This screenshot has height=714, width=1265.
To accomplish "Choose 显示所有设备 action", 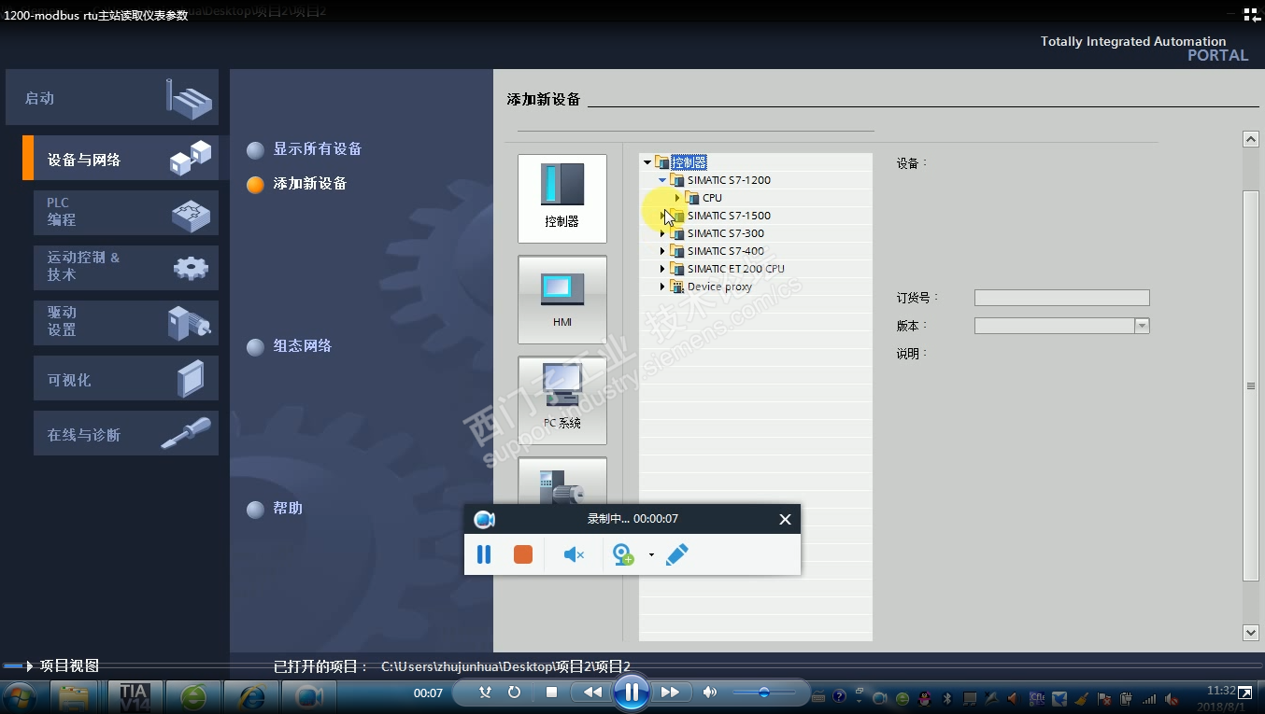I will [x=305, y=149].
